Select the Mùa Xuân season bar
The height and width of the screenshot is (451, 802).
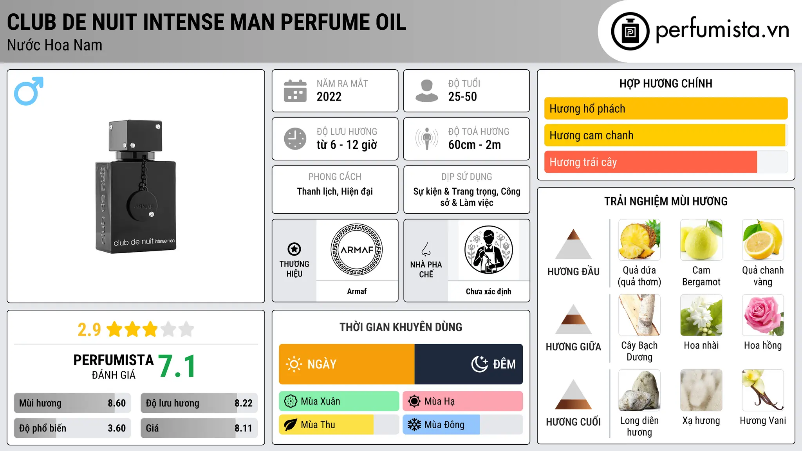(x=339, y=401)
